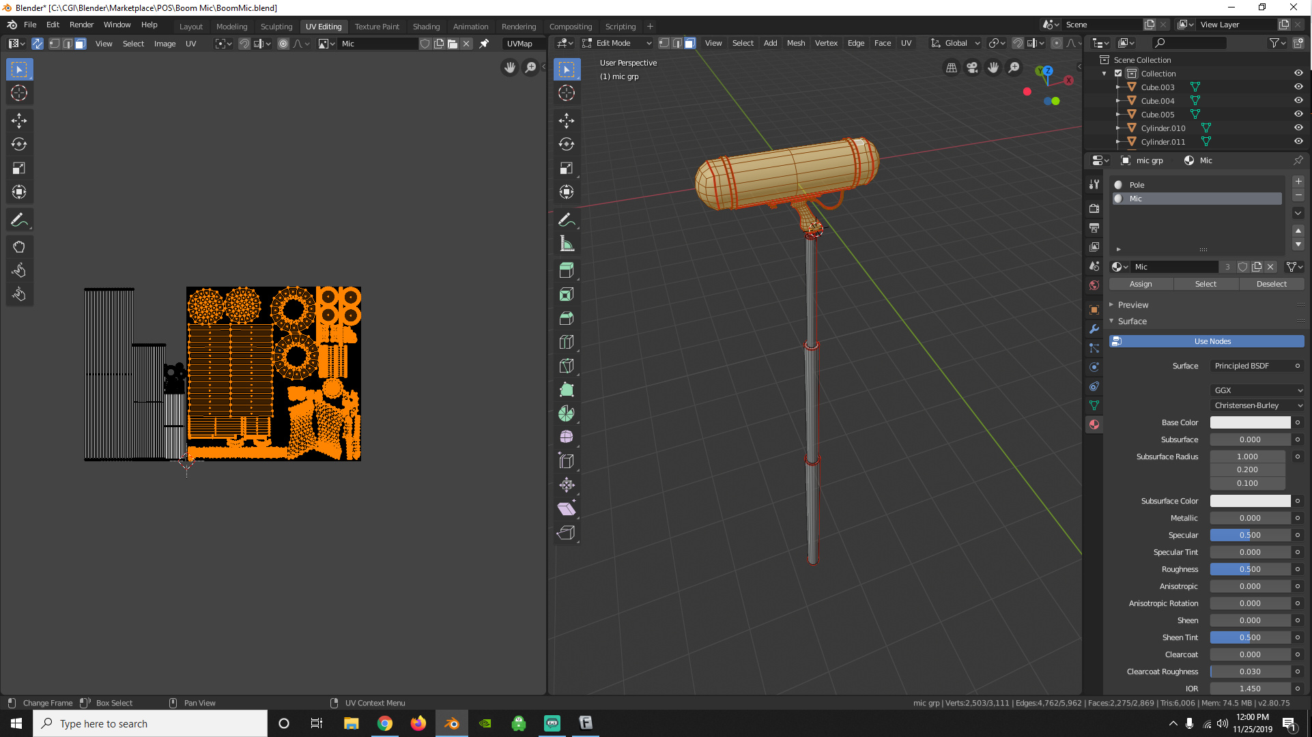Open the Mesh menu in the 3D viewport
This screenshot has width=1312, height=737.
796,42
